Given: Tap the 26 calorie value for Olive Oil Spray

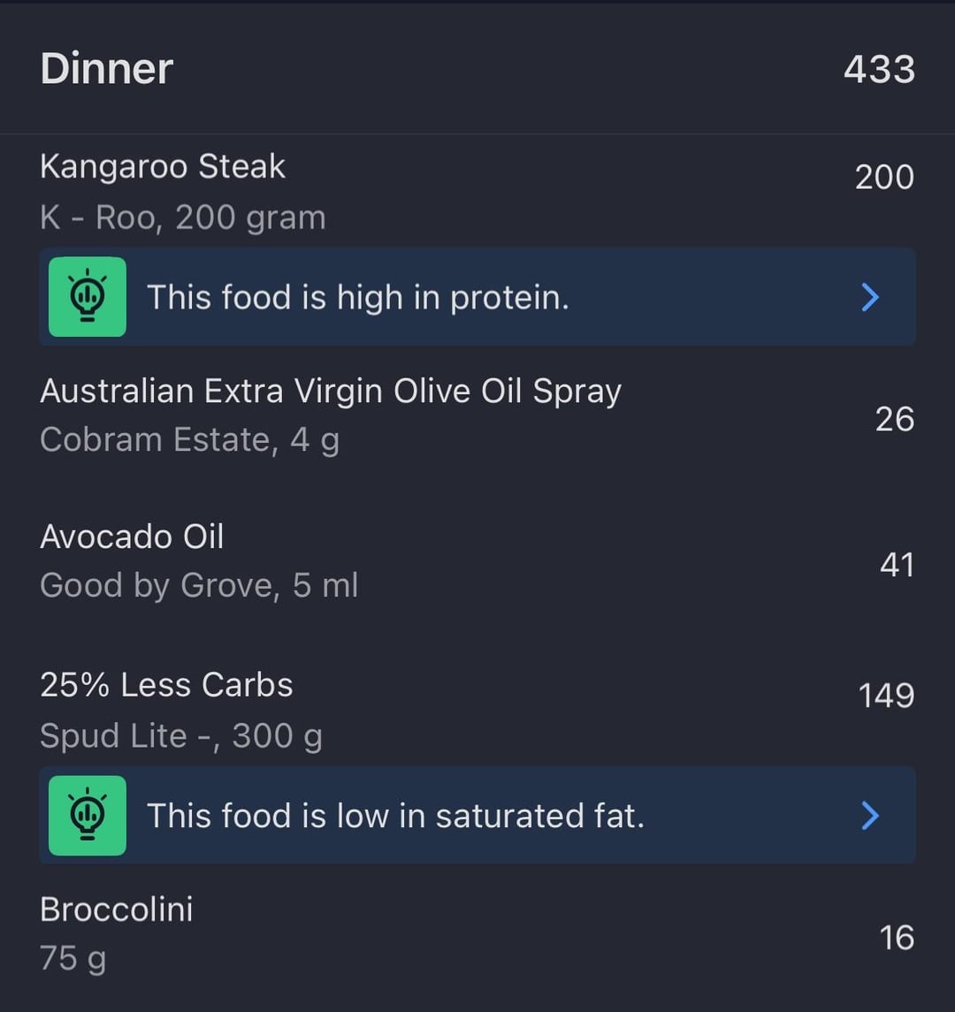Looking at the screenshot, I should [x=894, y=419].
